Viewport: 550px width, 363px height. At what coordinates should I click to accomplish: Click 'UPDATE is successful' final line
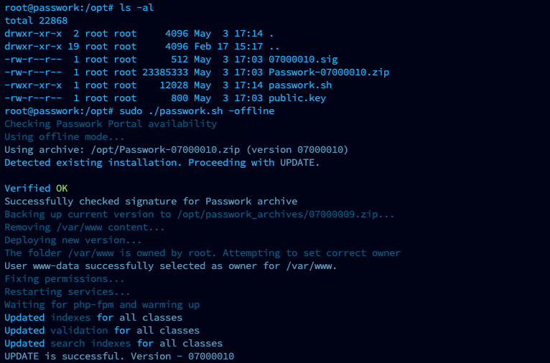pyautogui.click(x=119, y=357)
